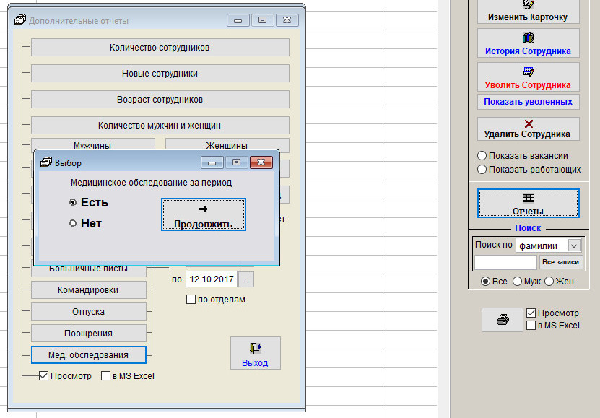Minimize Дополнительные отчеты window
Viewport: 600px width, 418px height.
tap(238, 20)
